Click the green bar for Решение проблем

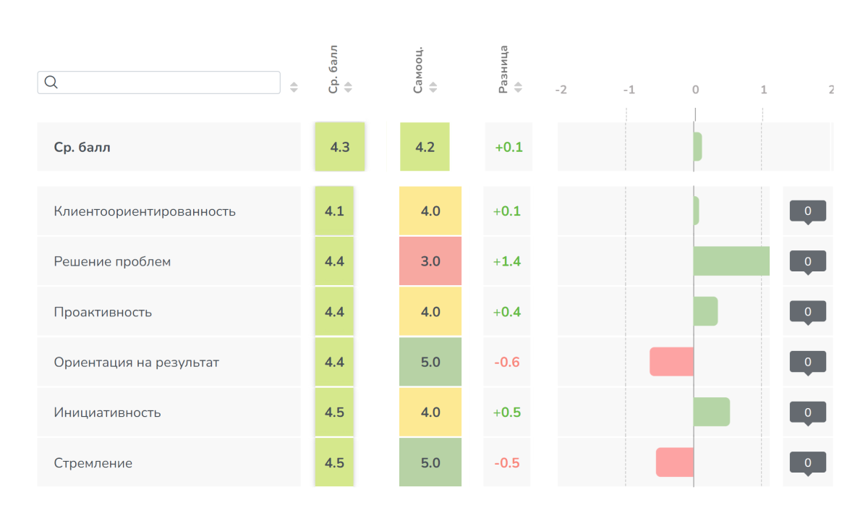coord(731,261)
